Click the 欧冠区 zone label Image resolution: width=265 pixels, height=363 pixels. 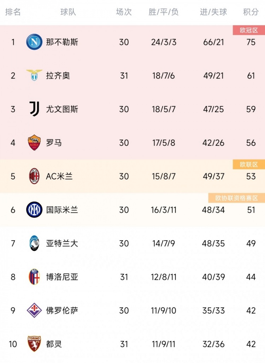(249, 30)
